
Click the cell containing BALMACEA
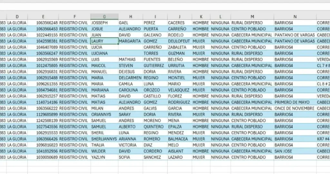pos(180,139)
